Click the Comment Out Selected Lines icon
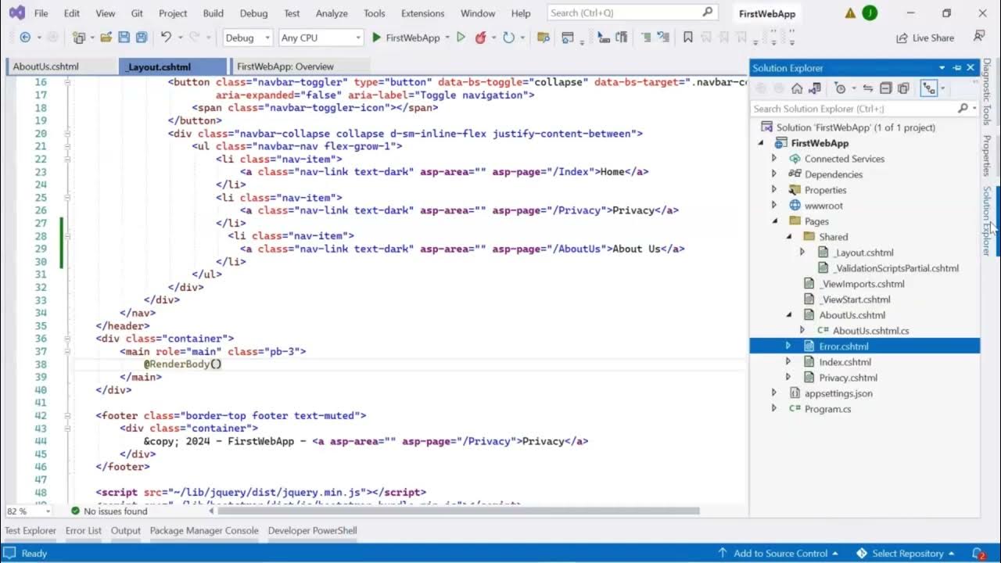The image size is (1001, 563). coord(646,38)
